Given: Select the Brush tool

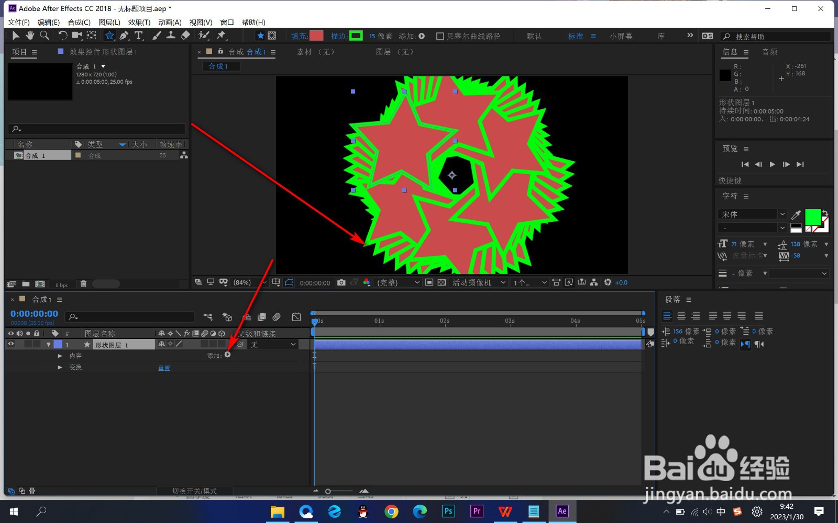Looking at the screenshot, I should pos(157,36).
